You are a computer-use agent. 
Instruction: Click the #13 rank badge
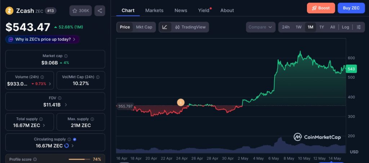(x=50, y=10)
